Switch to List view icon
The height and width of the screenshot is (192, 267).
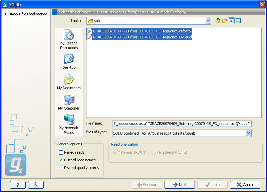[x=231, y=21]
